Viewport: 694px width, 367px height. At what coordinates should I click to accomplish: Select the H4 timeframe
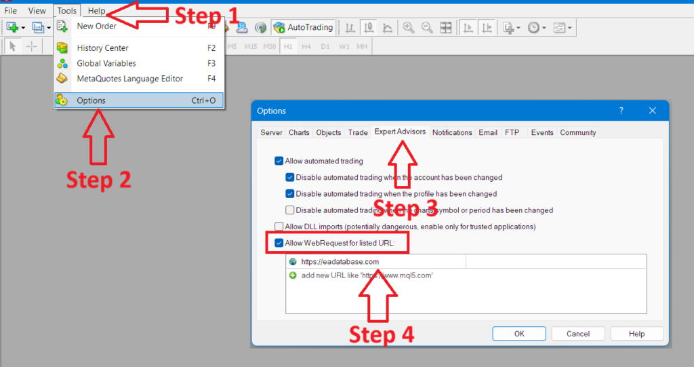[306, 47]
